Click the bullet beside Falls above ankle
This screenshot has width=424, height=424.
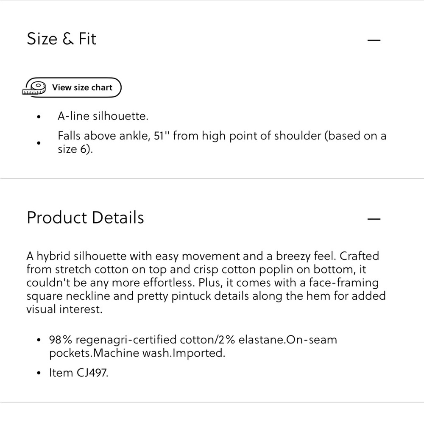39,143
